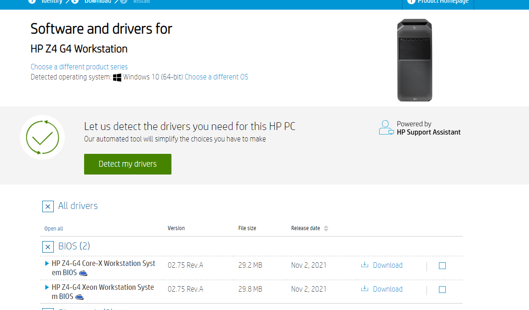
Task: Sort by Release date arrows
Action: coord(326,228)
